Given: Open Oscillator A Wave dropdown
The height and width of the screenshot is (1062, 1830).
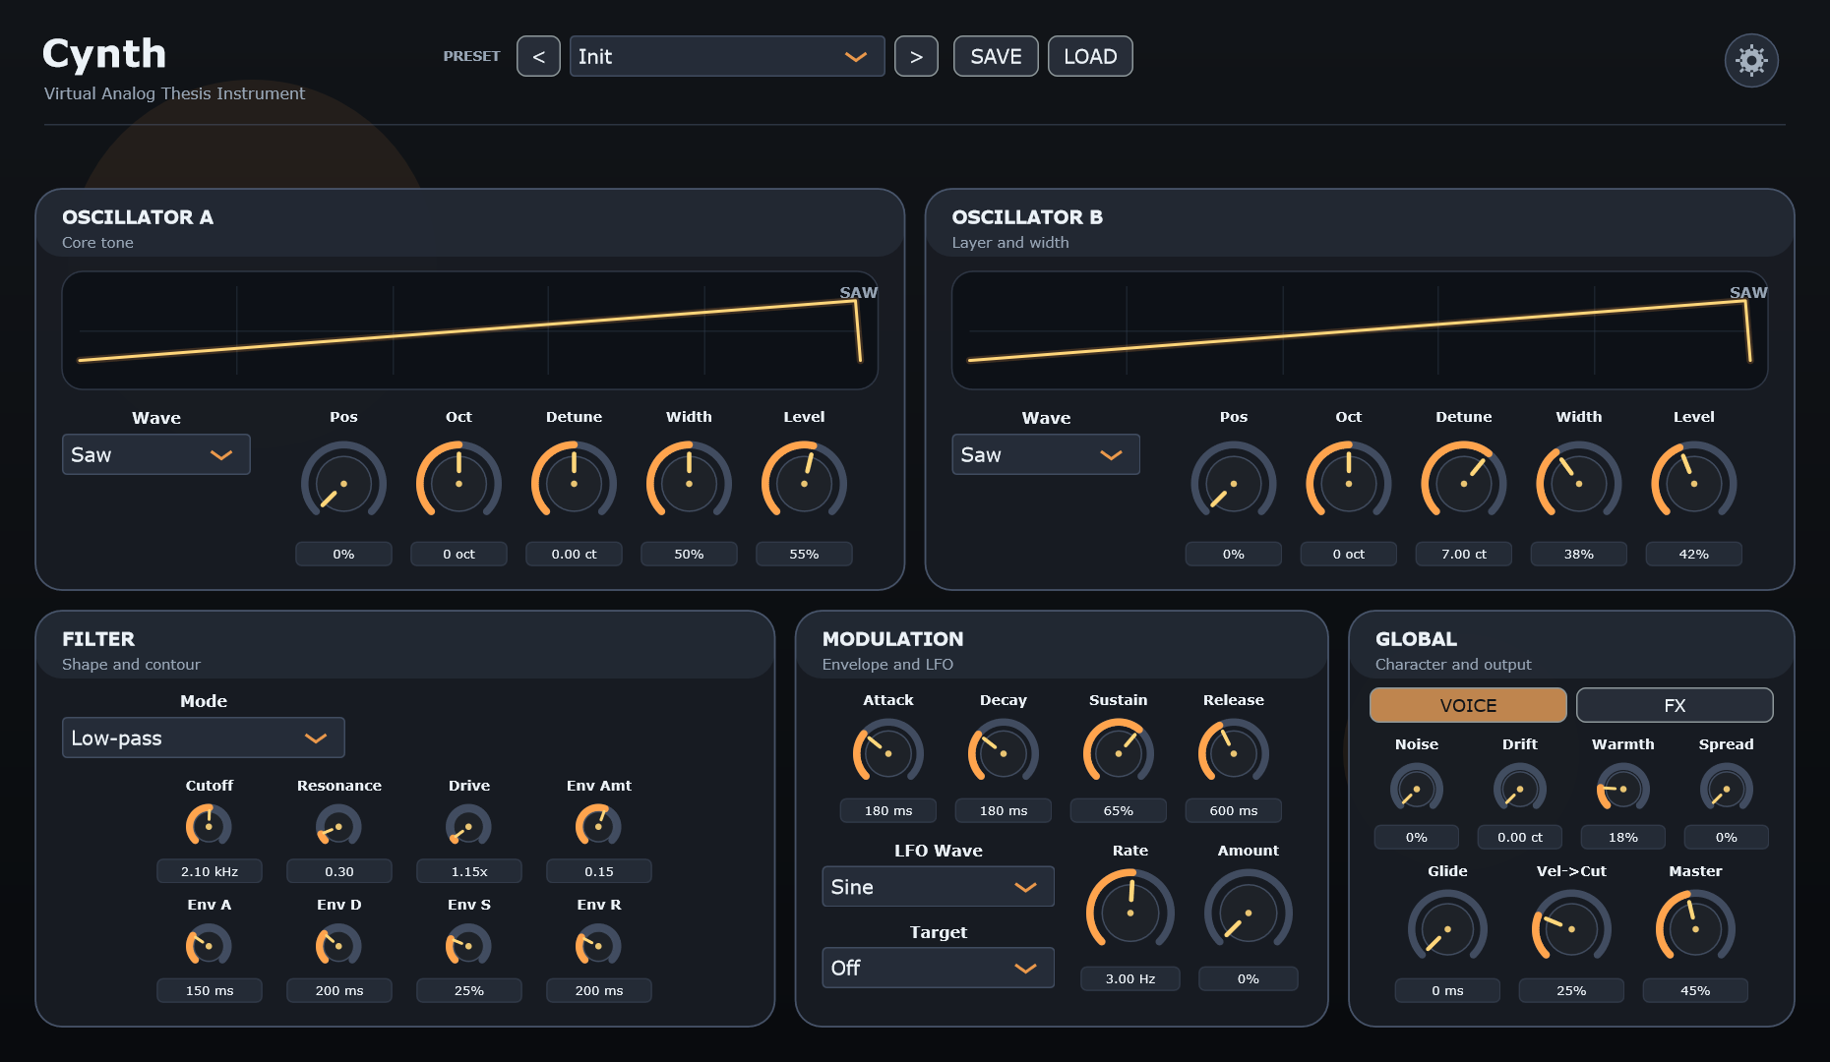Looking at the screenshot, I should [x=156, y=454].
